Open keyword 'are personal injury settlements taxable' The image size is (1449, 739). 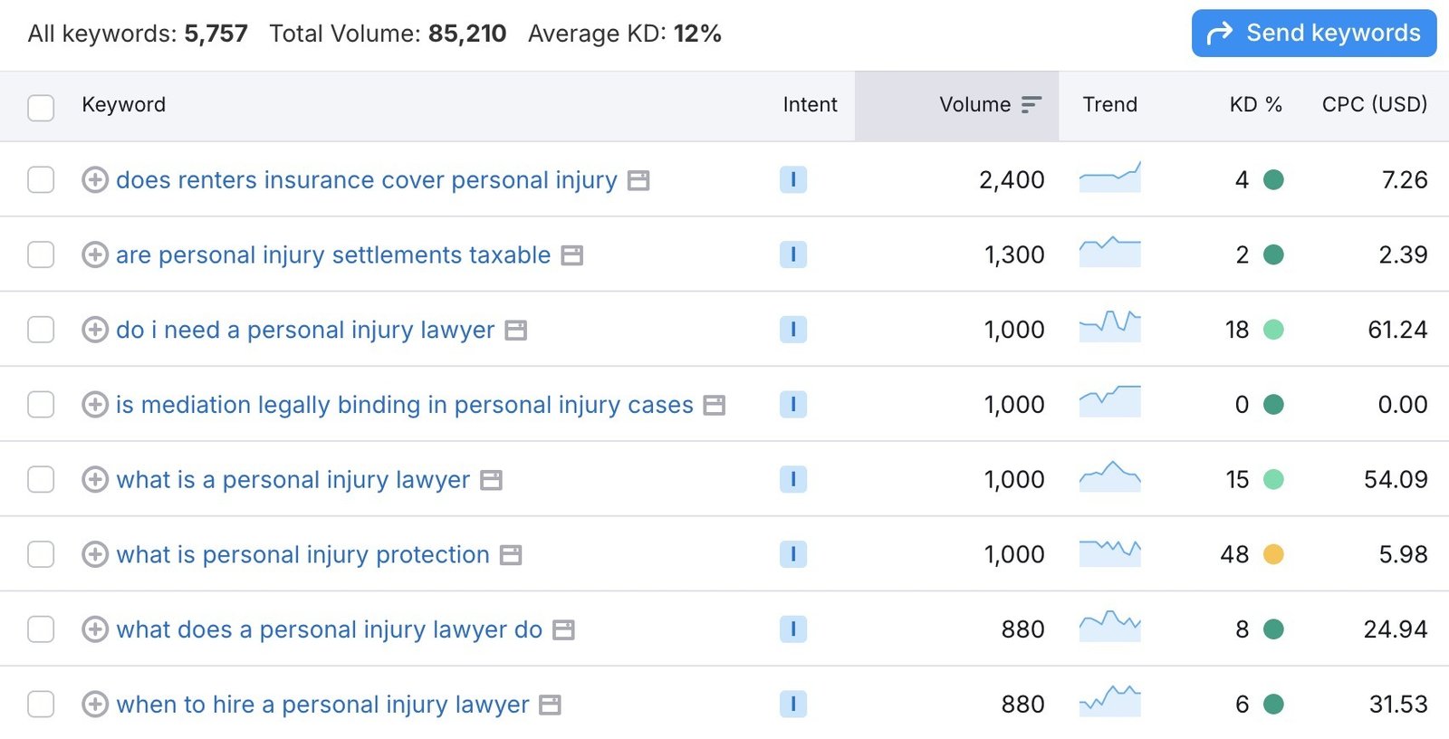[333, 254]
